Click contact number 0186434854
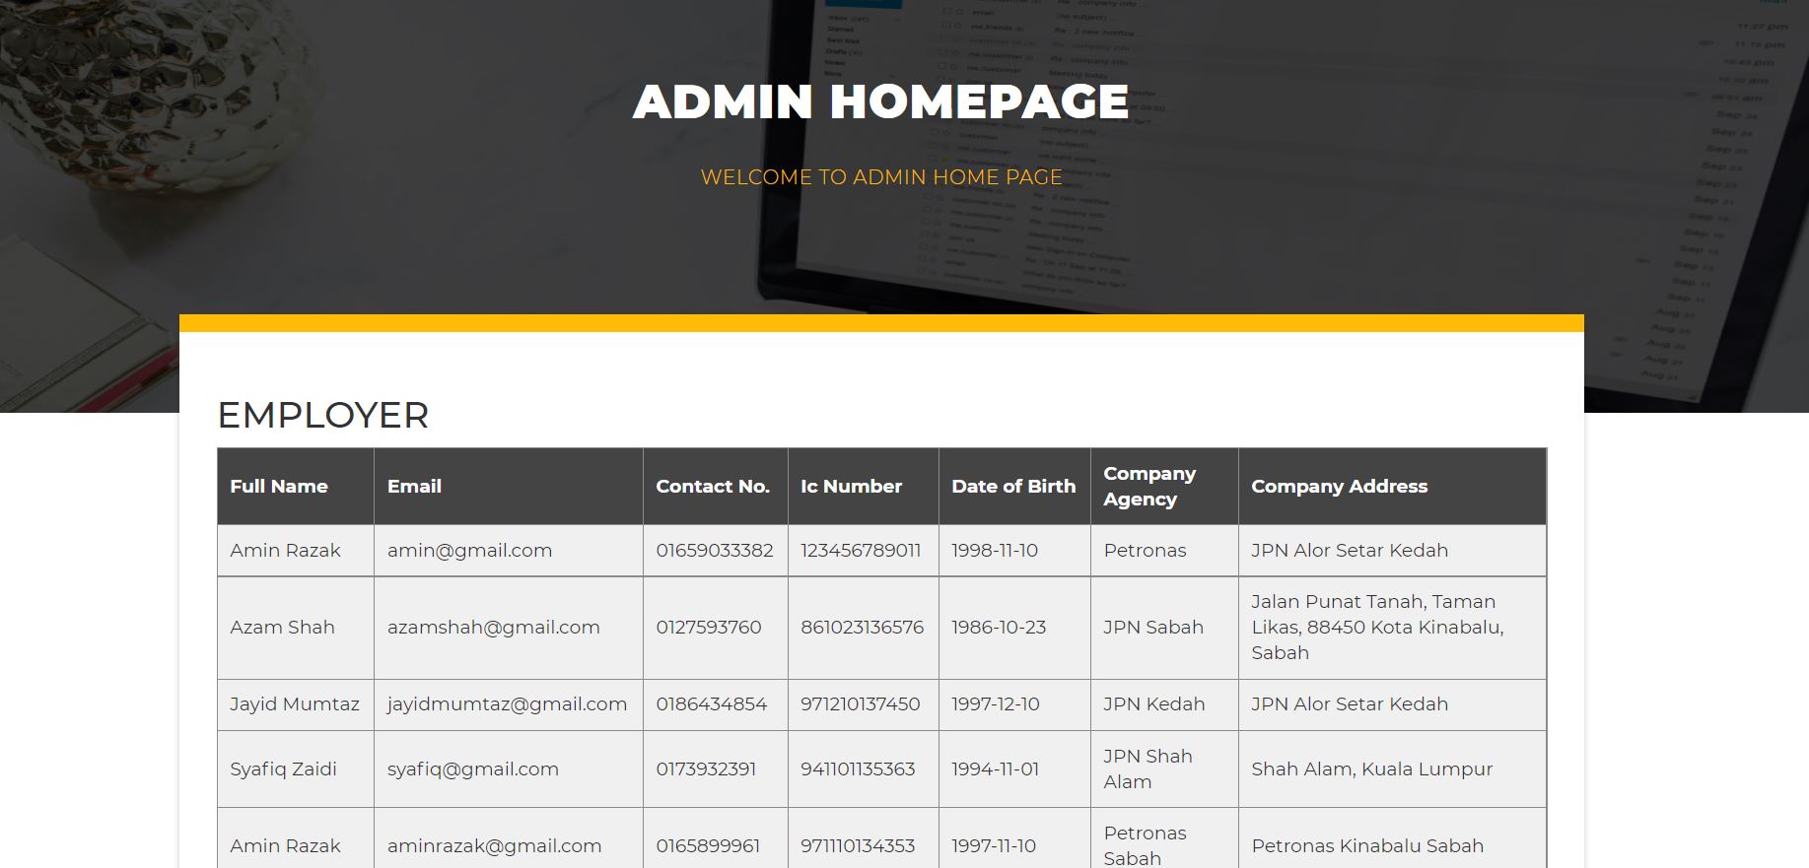Screen dimensions: 1809x868 click(x=711, y=704)
